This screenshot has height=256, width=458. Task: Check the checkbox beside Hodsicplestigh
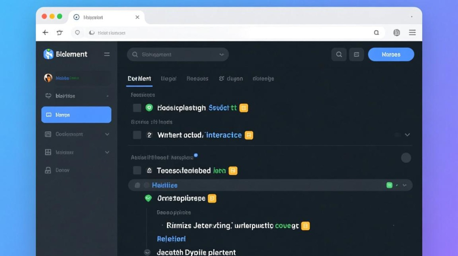(x=137, y=108)
